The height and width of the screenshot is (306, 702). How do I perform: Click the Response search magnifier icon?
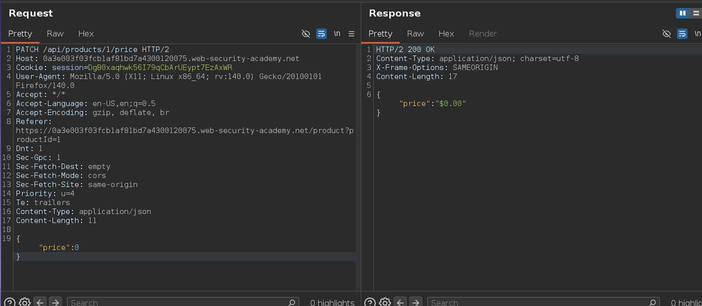(652, 302)
